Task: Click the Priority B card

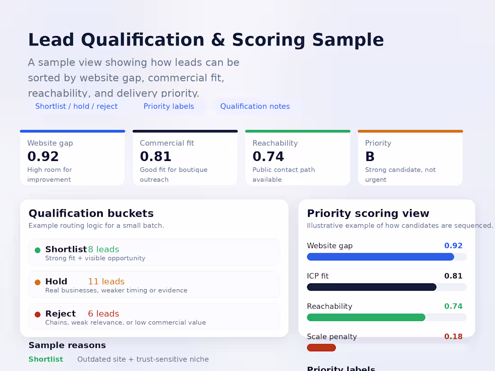Action: click(410, 158)
